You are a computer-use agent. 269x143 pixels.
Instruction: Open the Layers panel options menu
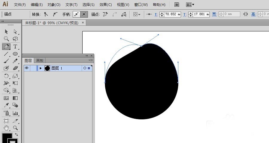point(91,60)
